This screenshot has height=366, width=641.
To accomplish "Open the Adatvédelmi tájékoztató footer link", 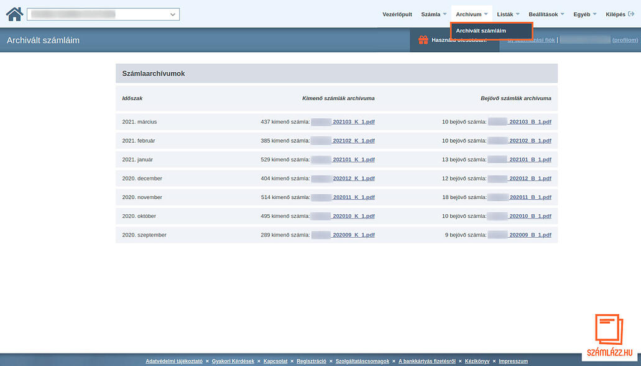I will (173, 361).
